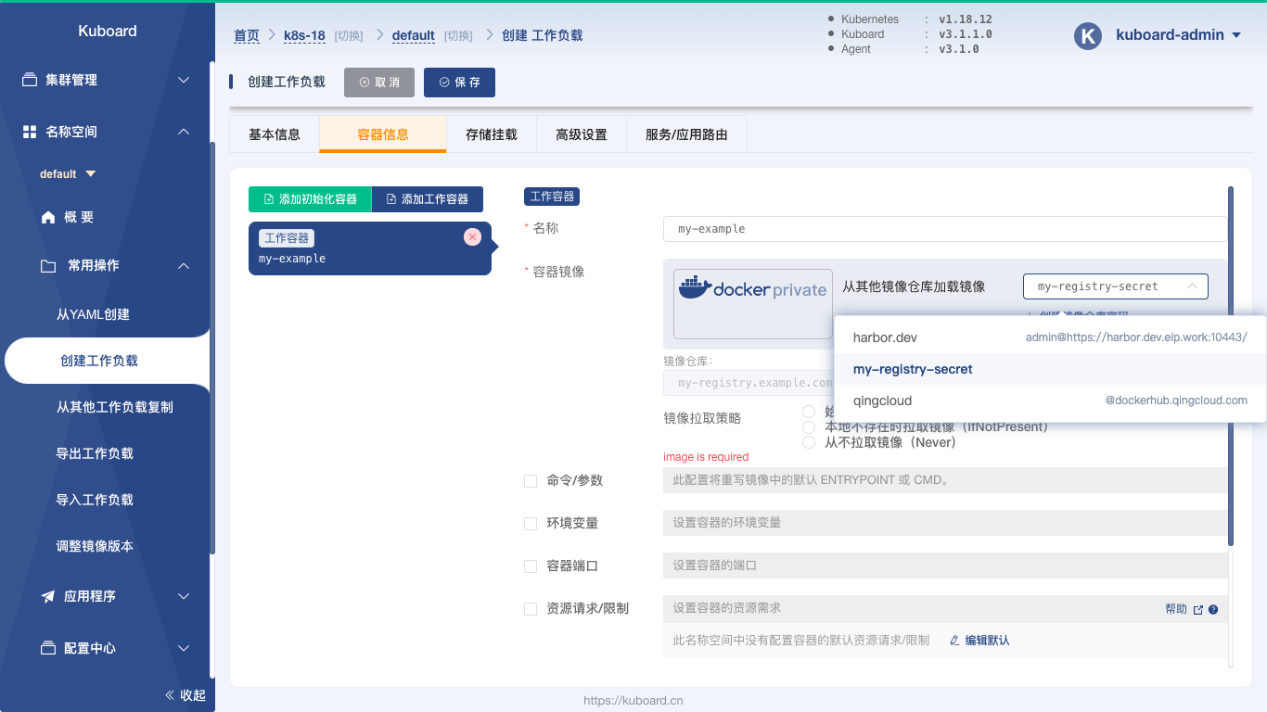Expand the 配置中心 menu chevron
The image size is (1267, 712).
click(x=184, y=648)
